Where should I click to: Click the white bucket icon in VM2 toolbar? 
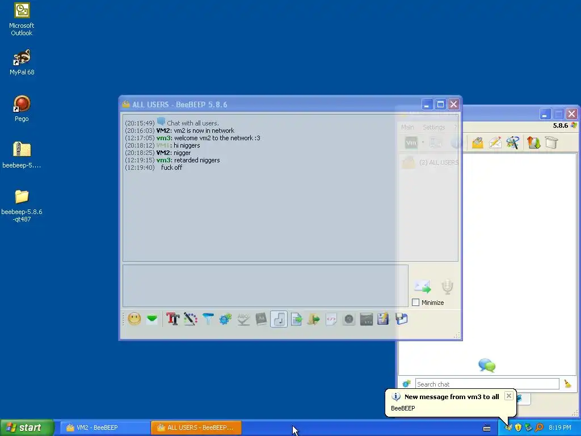click(551, 142)
